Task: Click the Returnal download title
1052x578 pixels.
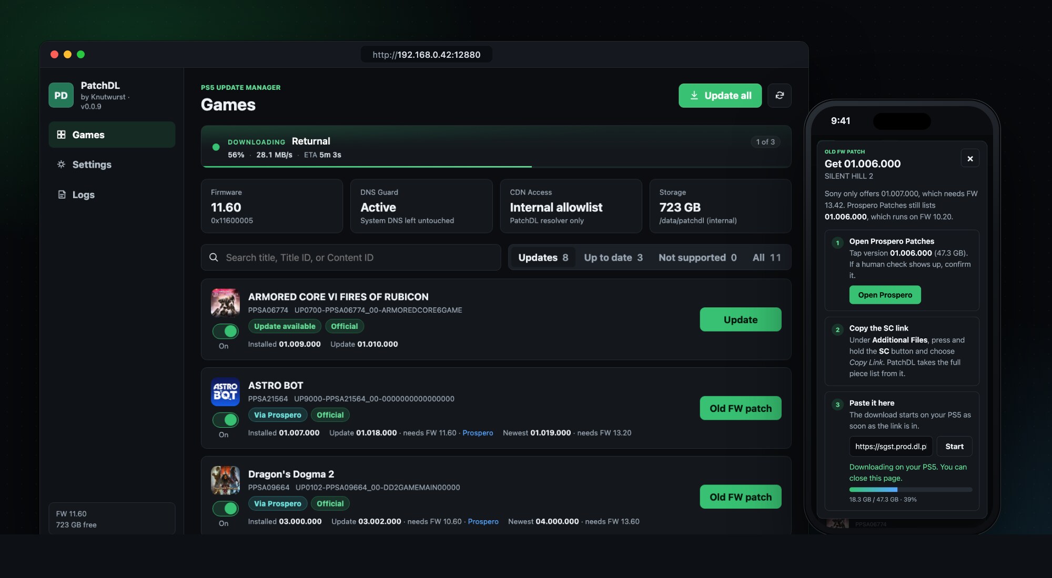Action: (311, 141)
